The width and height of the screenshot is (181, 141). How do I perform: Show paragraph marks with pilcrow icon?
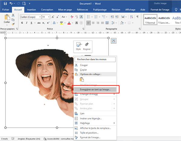[x=137, y=17]
